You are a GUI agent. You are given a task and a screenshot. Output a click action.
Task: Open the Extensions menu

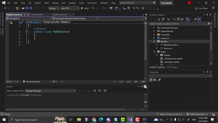pos(92,3)
